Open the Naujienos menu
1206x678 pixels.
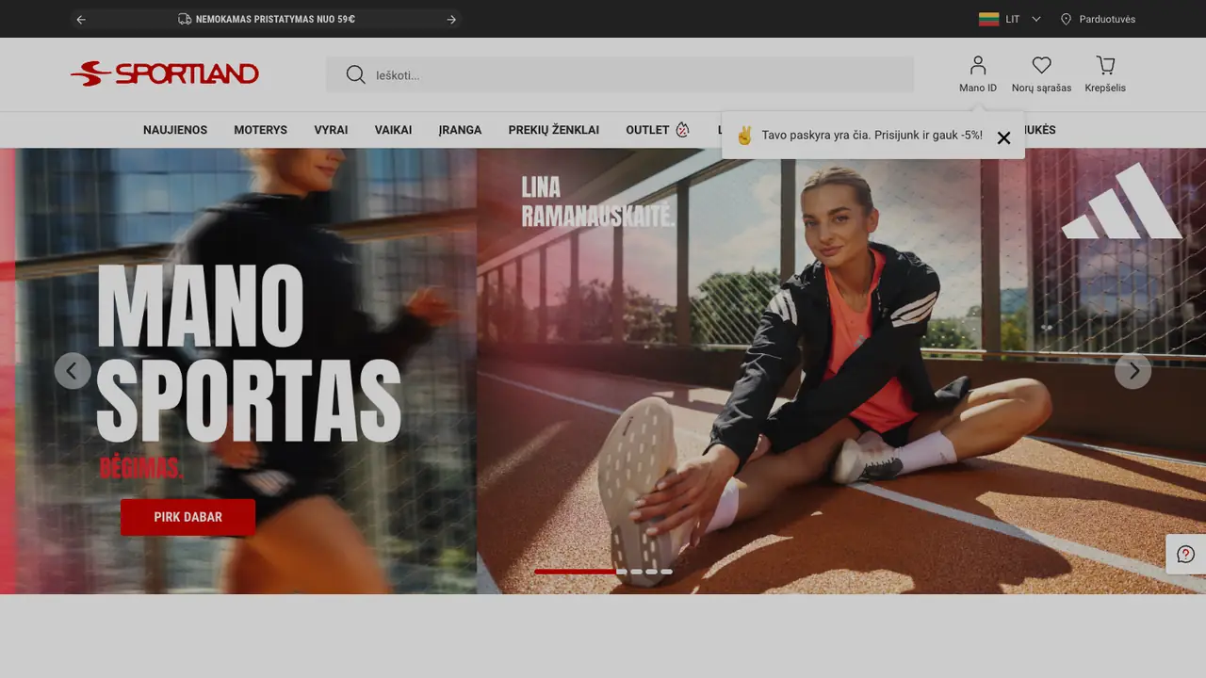[175, 130]
